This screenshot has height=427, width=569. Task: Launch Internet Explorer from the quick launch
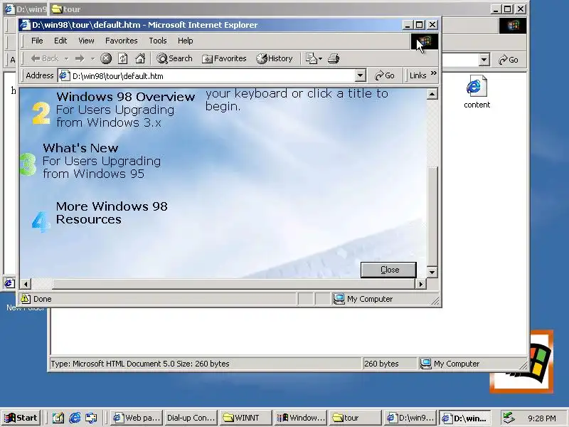point(75,418)
